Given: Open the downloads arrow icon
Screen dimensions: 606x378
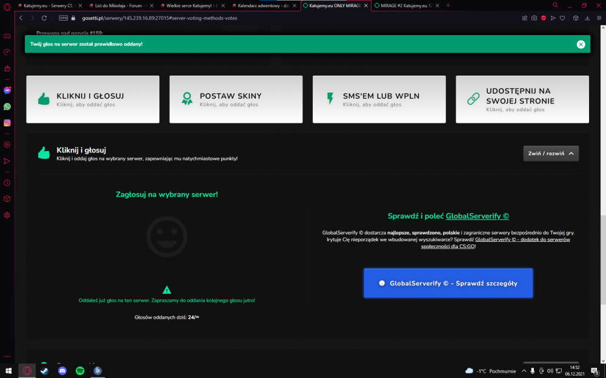Looking at the screenshot, I should [587, 18].
